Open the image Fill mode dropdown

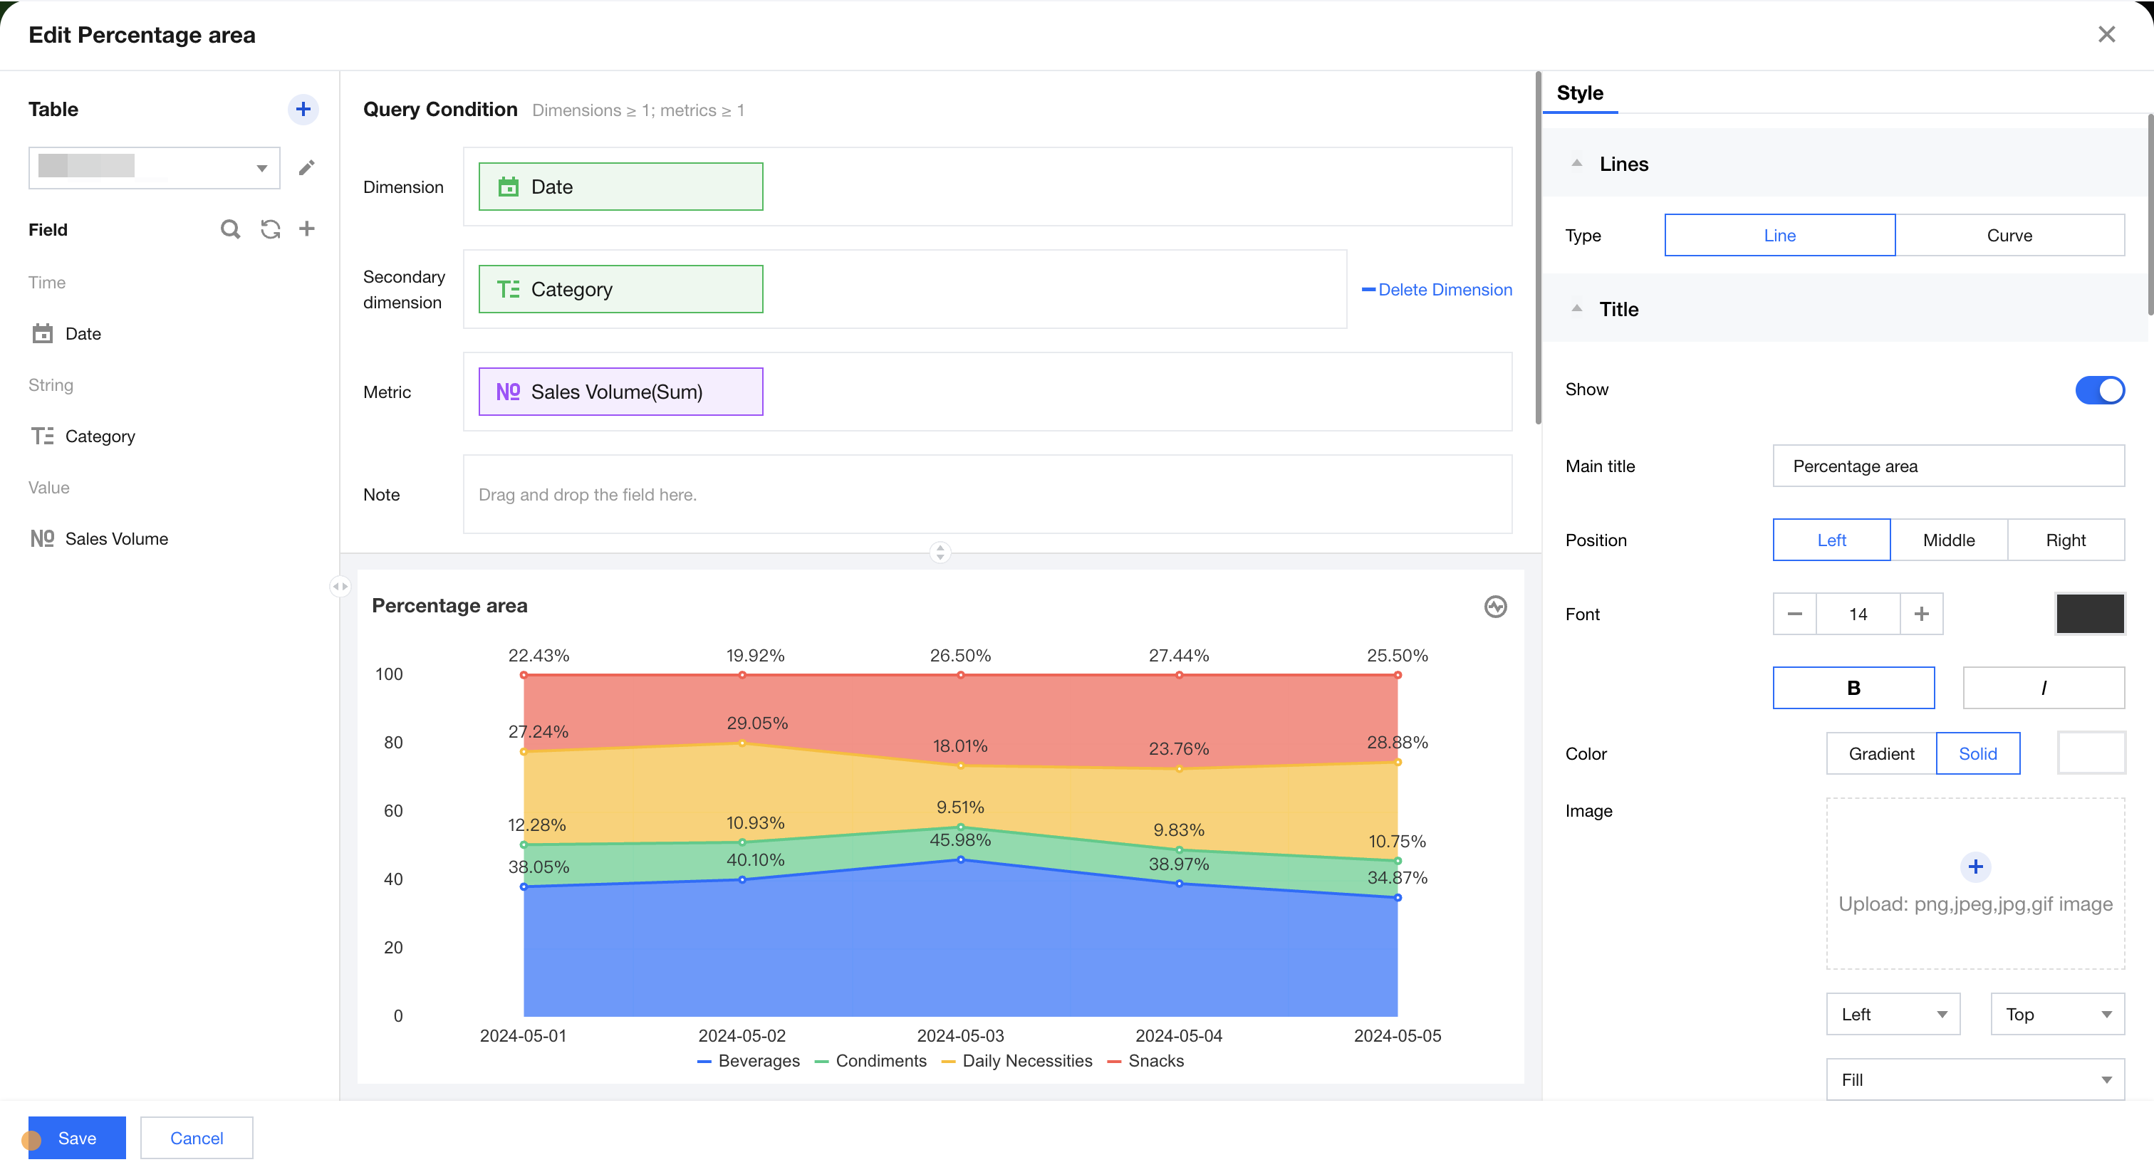[x=1975, y=1079]
